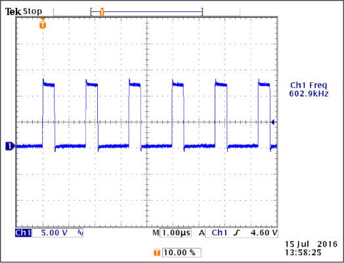Click the 15 Jul 2016 date stamp
The height and width of the screenshot is (263, 344).
tap(311, 244)
